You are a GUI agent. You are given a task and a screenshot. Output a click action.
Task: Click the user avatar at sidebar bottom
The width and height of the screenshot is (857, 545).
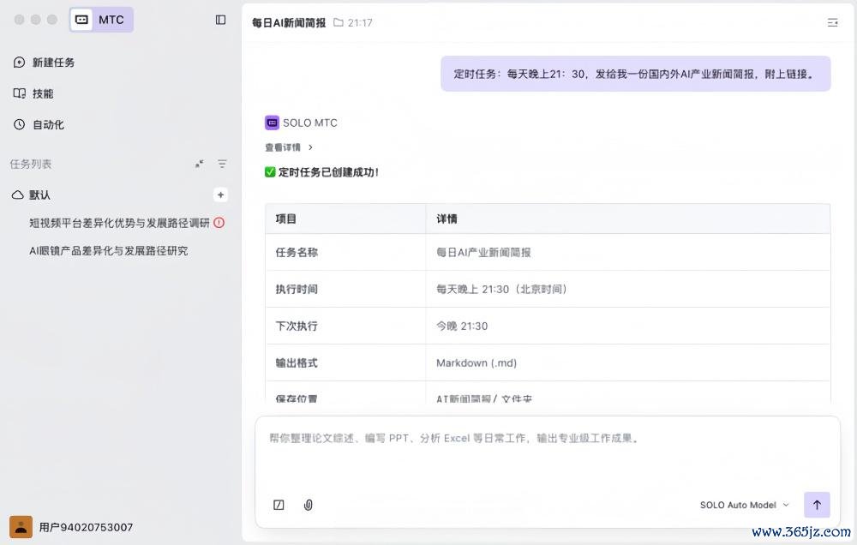click(x=21, y=527)
